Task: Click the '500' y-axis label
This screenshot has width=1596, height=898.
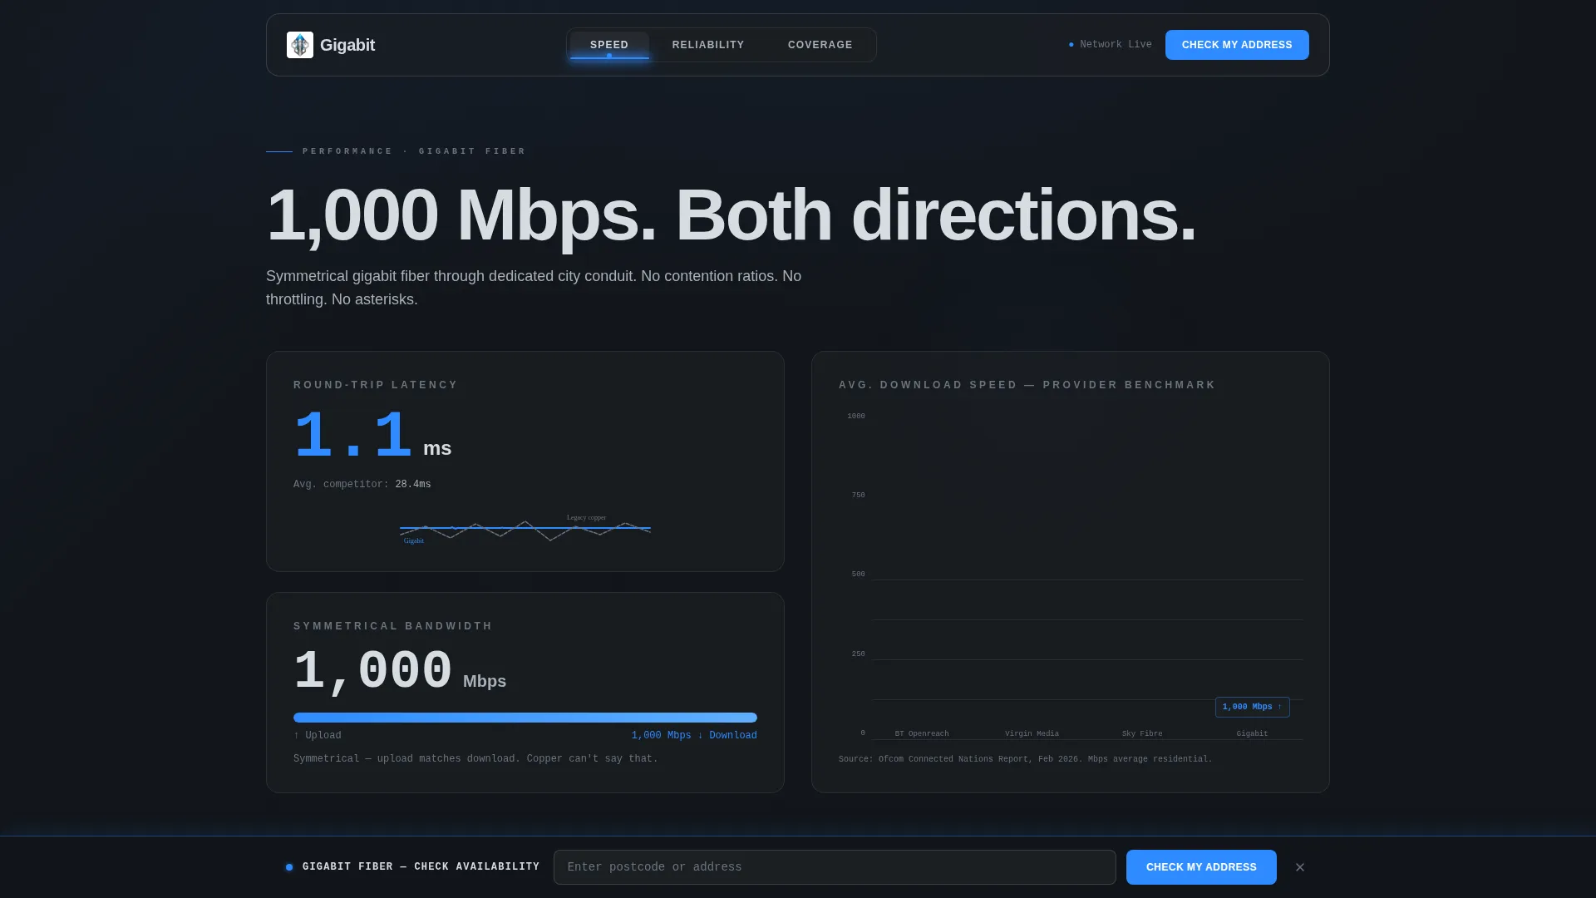Action: click(x=858, y=574)
